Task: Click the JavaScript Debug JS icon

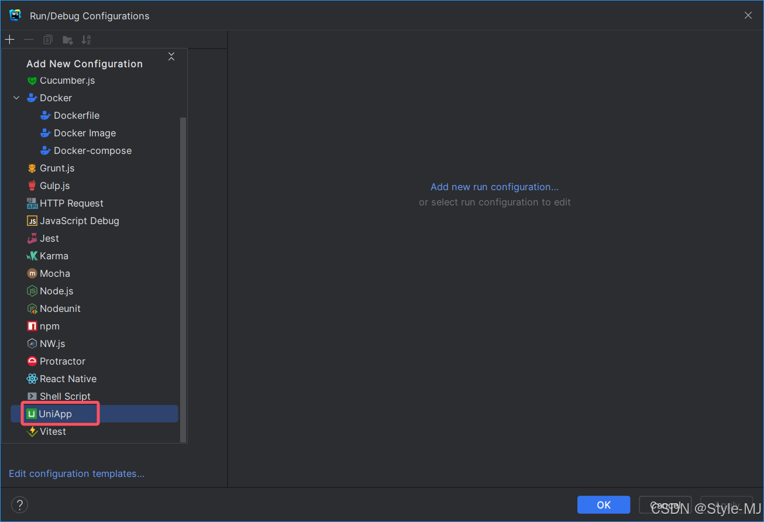Action: (x=32, y=221)
